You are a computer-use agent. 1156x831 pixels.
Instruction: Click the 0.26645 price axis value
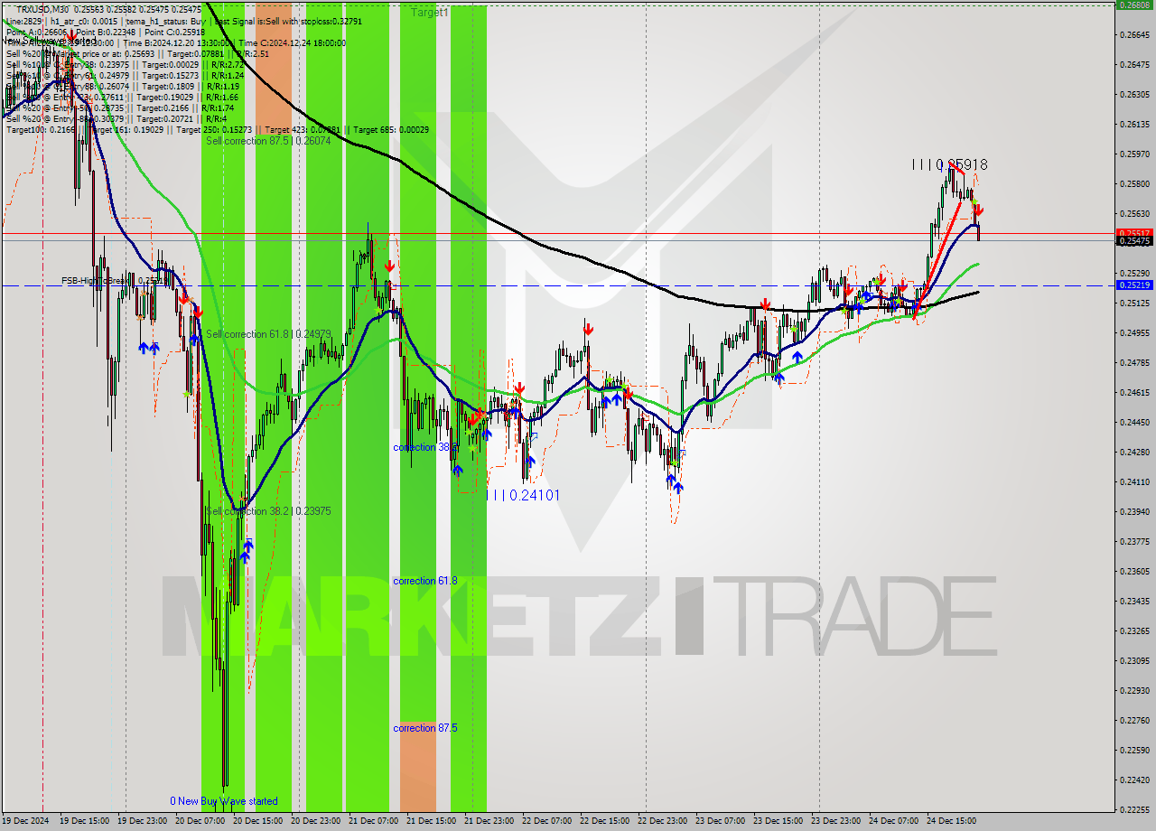[1135, 34]
